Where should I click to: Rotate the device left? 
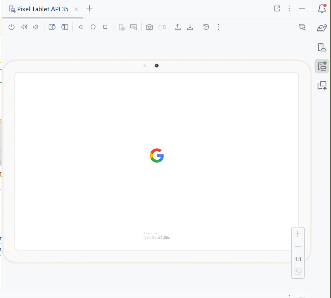coord(52,27)
